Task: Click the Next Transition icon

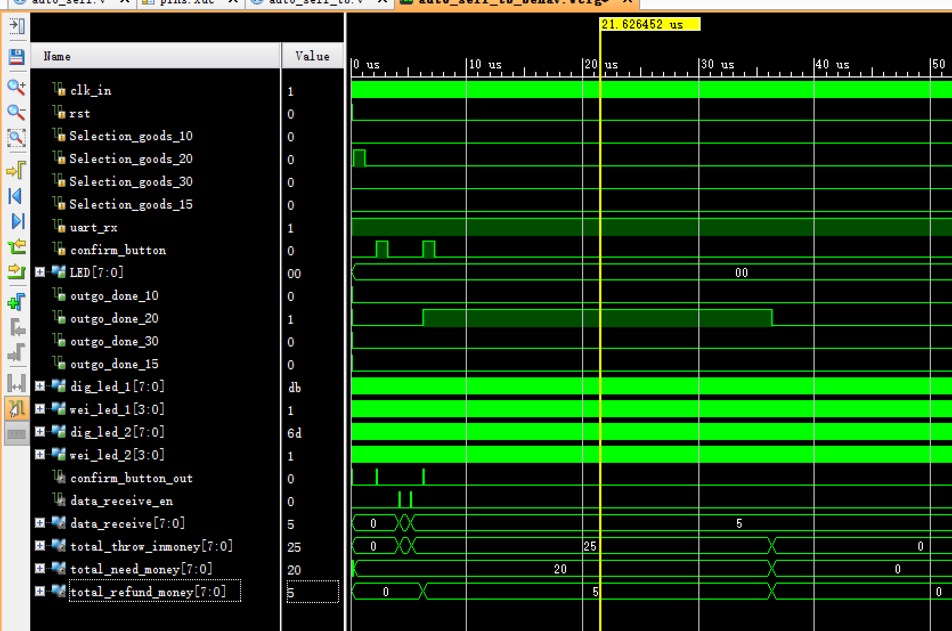Action: tap(16, 271)
